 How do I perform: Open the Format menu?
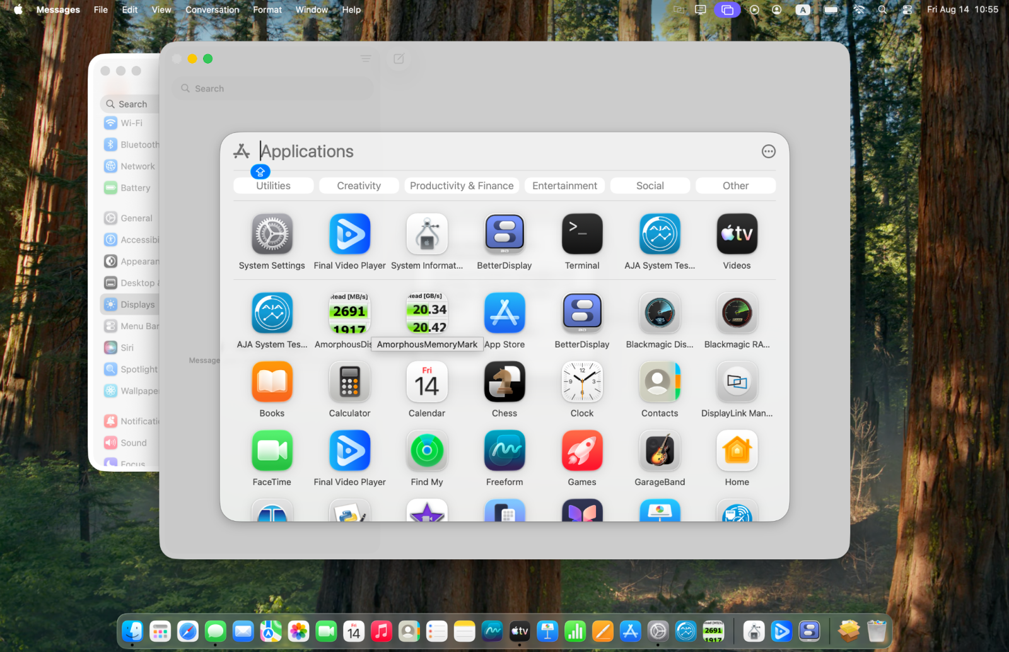[x=267, y=9]
